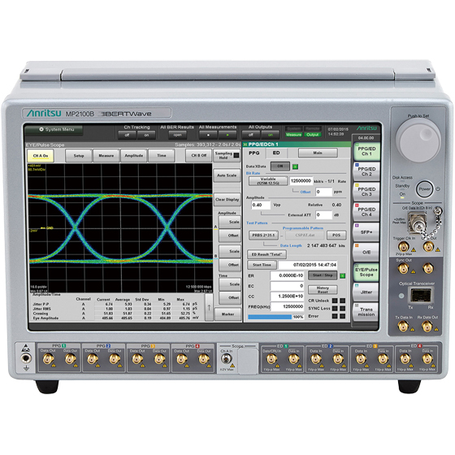Click the eye diagram waveform display

click(x=120, y=227)
